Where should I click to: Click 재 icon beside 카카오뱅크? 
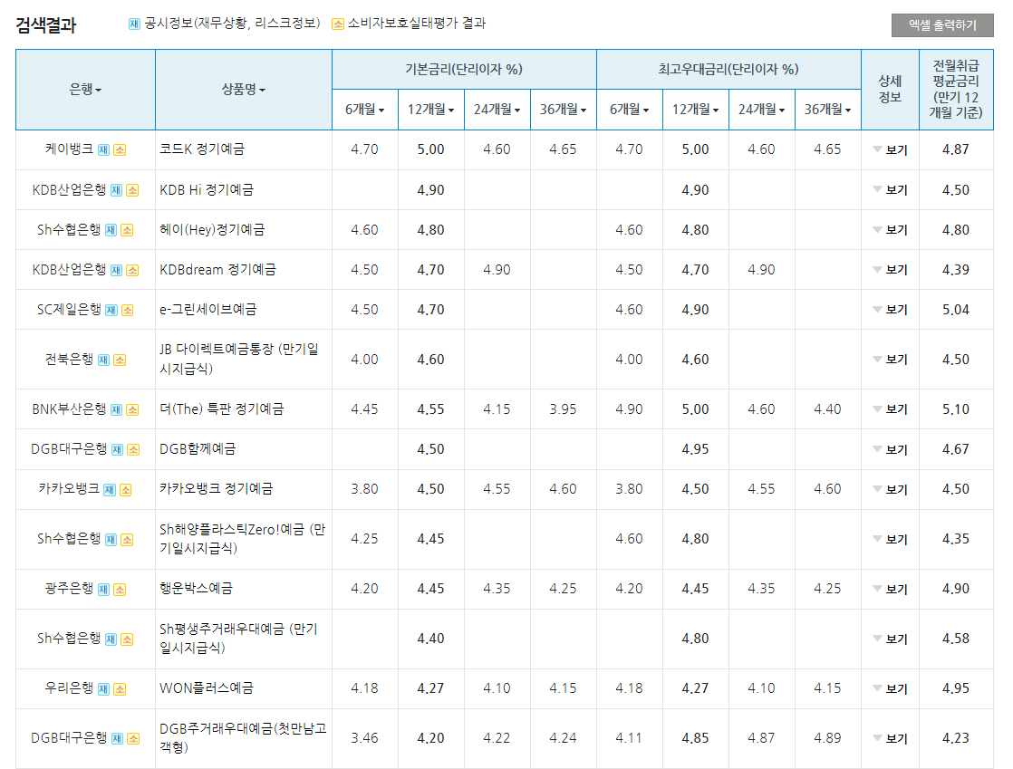109,489
